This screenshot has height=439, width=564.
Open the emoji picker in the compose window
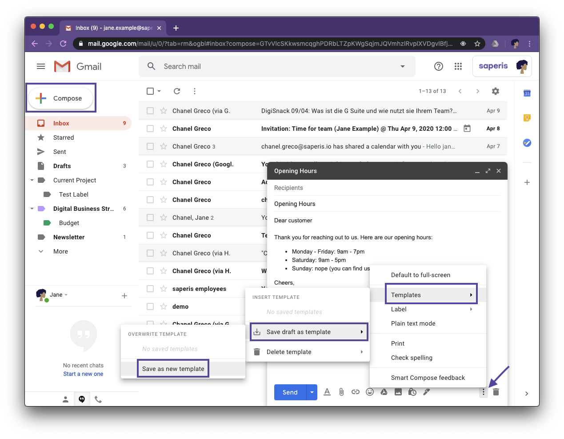(370, 392)
